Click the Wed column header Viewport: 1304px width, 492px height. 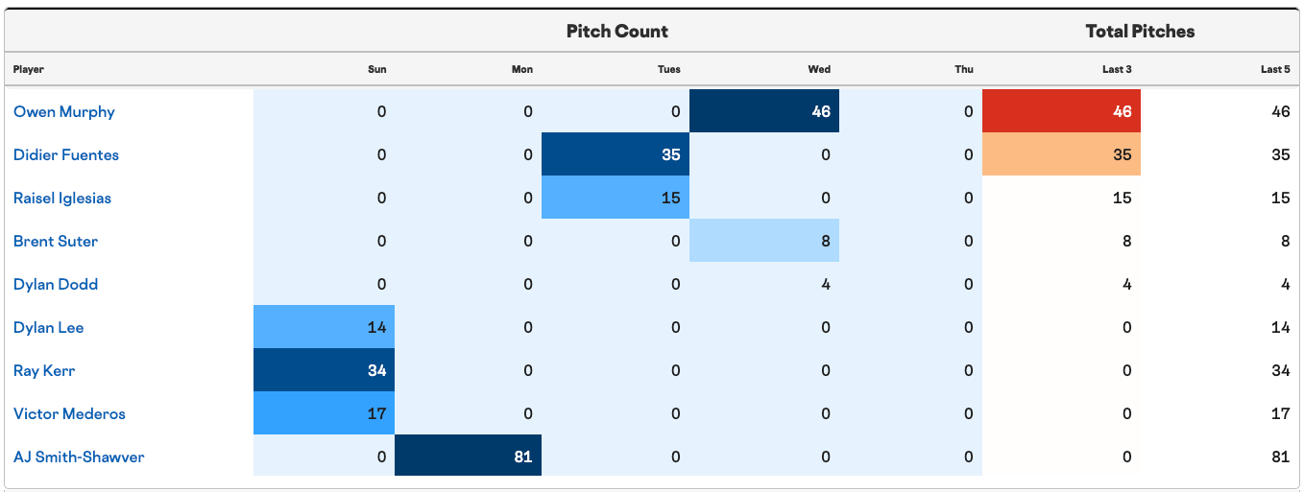[x=819, y=69]
